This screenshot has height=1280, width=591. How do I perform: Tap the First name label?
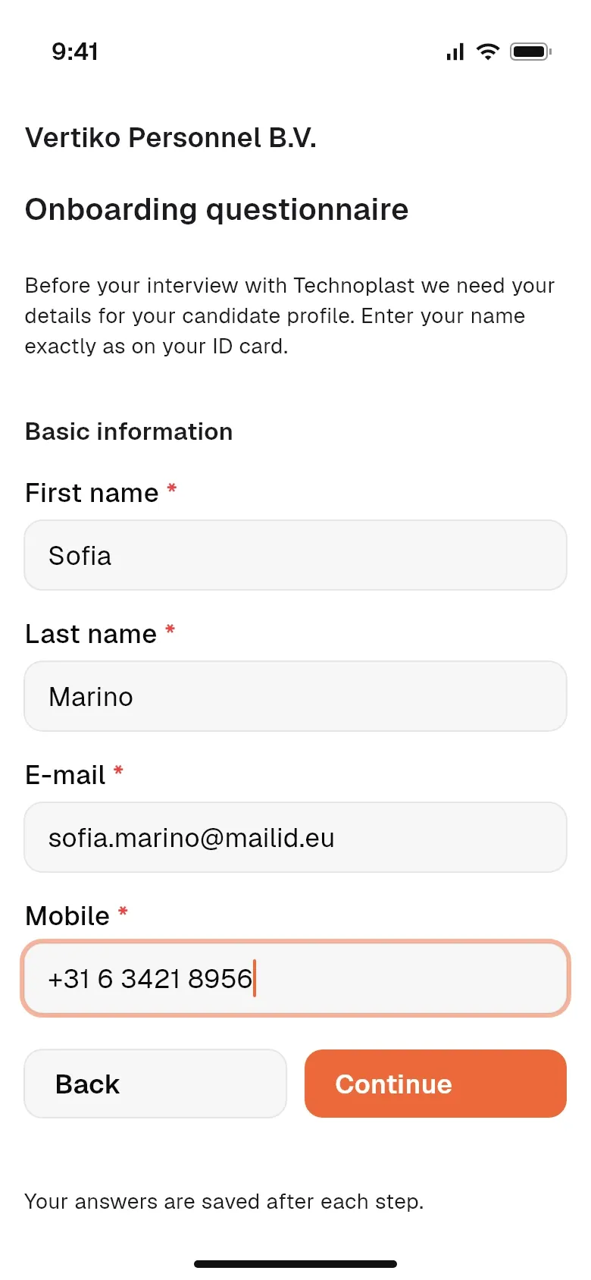[x=92, y=493]
